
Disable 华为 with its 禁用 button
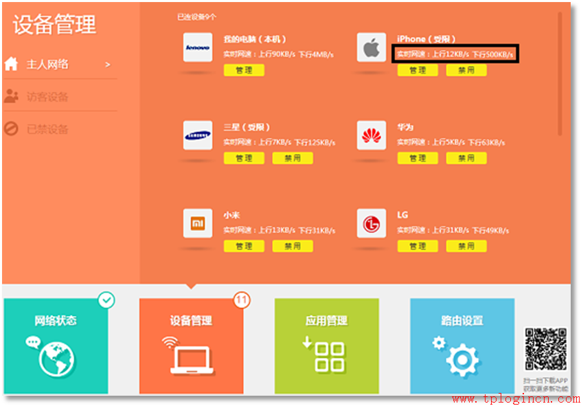pos(466,158)
